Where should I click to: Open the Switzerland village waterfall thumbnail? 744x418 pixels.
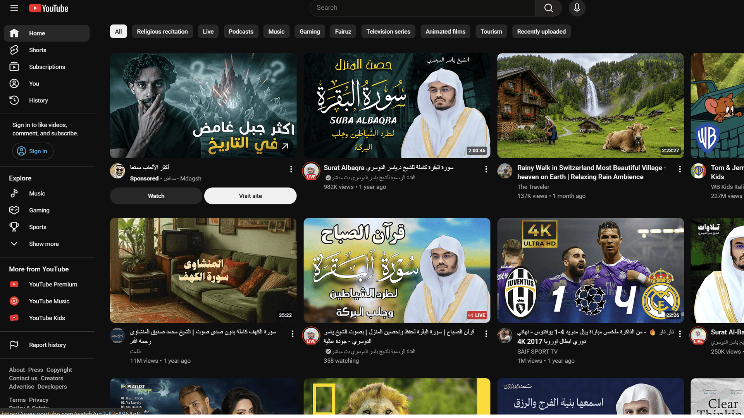tap(591, 106)
